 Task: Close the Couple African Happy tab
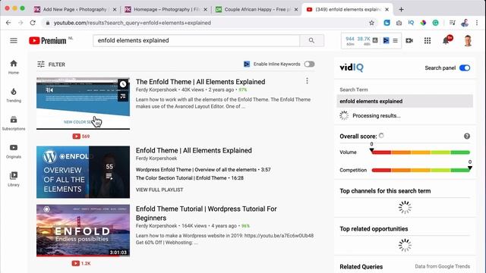coord(296,10)
